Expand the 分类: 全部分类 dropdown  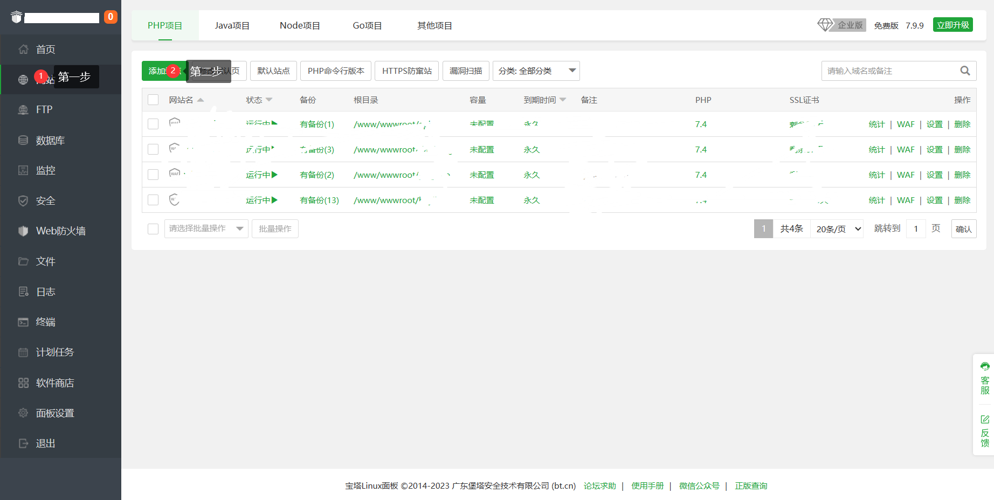point(536,71)
